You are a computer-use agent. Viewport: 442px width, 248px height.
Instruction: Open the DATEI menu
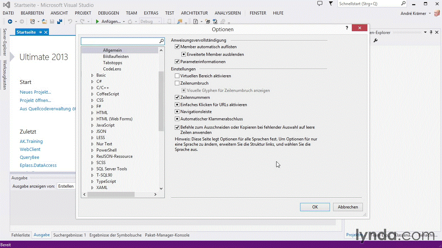click(x=8, y=13)
